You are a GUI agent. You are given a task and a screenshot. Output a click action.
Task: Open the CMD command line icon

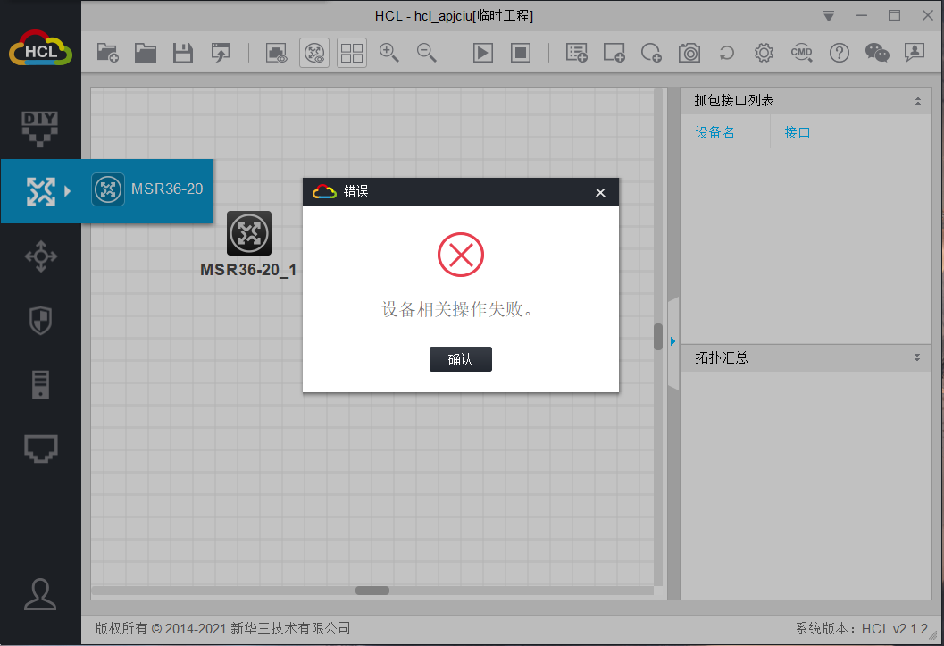point(801,53)
